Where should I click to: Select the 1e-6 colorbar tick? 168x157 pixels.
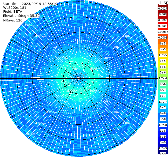[163, 84]
